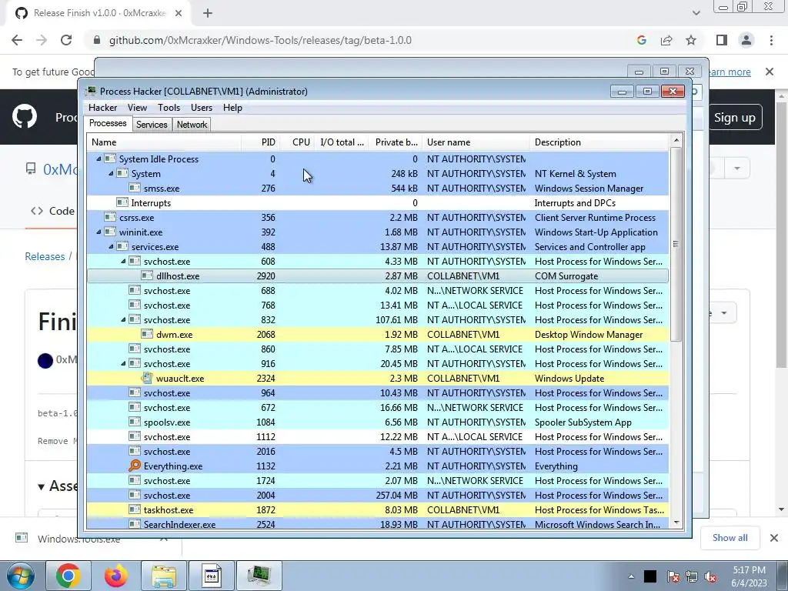
Task: Click the process list scroll down arrow
Action: (x=676, y=523)
